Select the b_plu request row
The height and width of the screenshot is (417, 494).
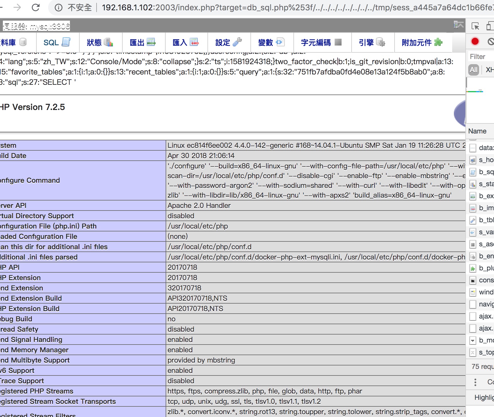tap(481, 268)
